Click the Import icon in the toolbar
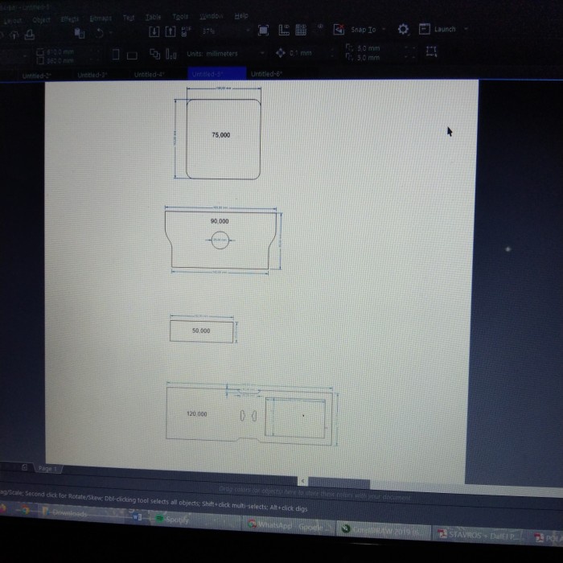The width and height of the screenshot is (563, 563). click(x=154, y=31)
